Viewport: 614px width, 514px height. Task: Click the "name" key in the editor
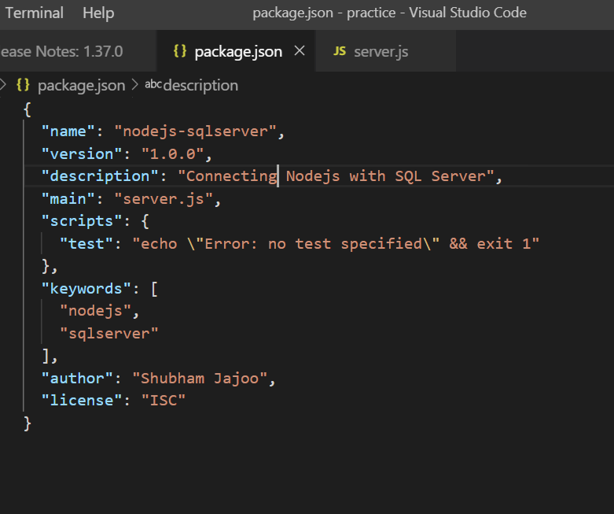point(68,131)
